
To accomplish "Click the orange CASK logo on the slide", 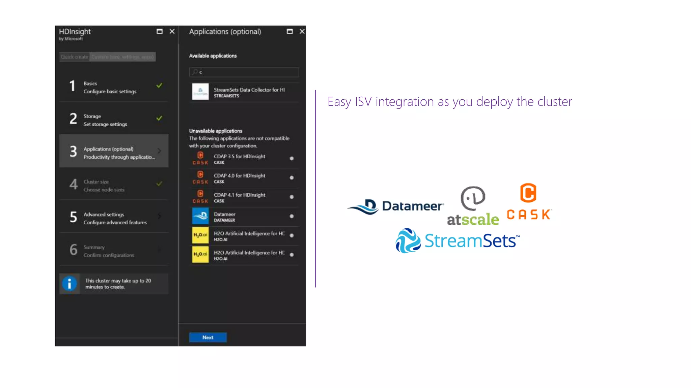I will click(529, 201).
